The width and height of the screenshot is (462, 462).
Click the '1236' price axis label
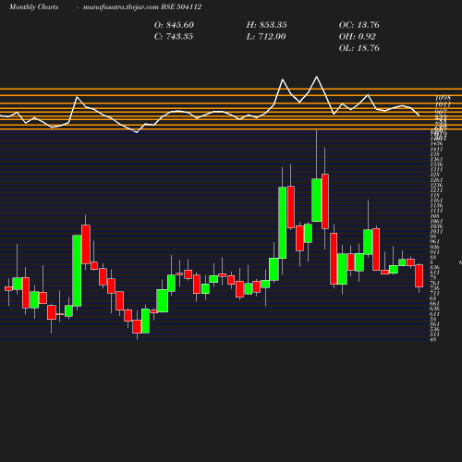pos(436,185)
